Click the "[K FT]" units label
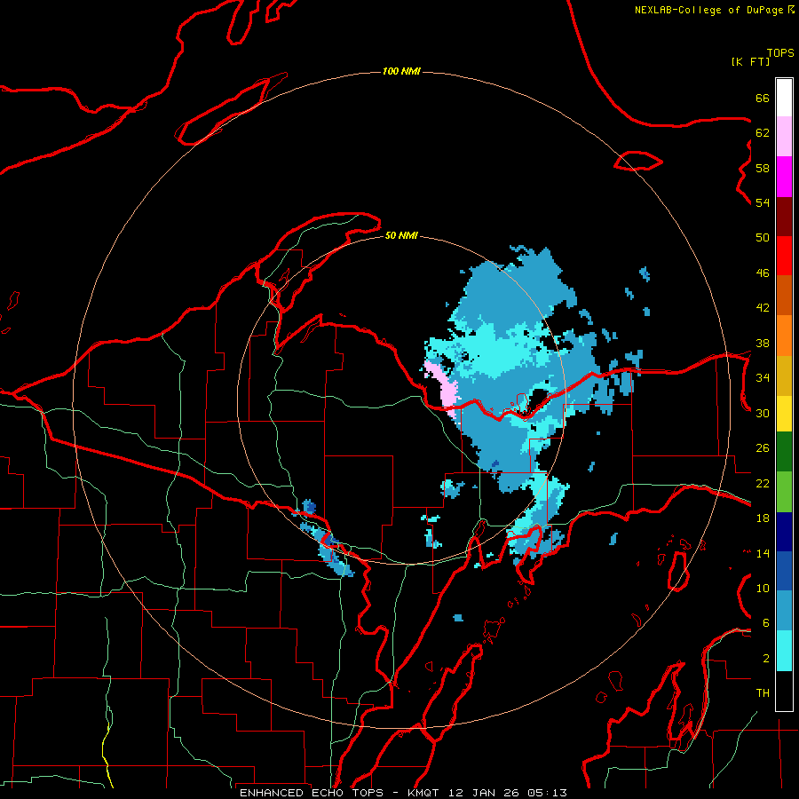The image size is (799, 799). (750, 61)
